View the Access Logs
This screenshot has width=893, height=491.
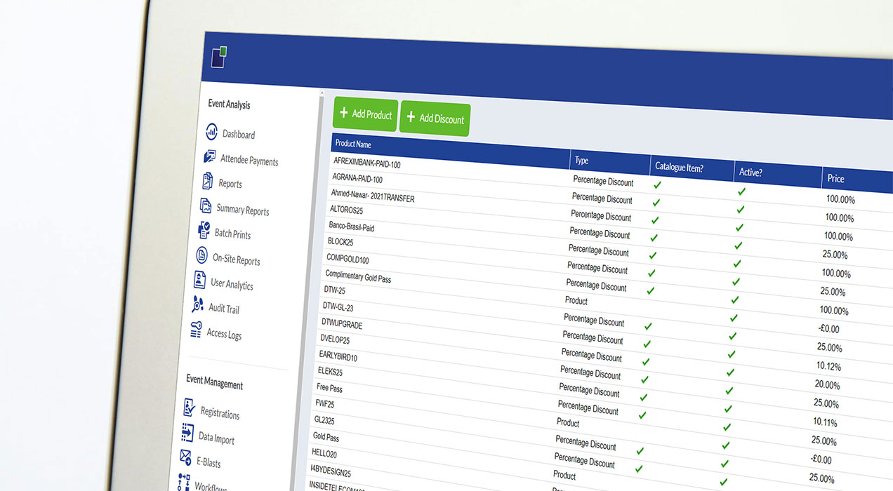[x=226, y=335]
